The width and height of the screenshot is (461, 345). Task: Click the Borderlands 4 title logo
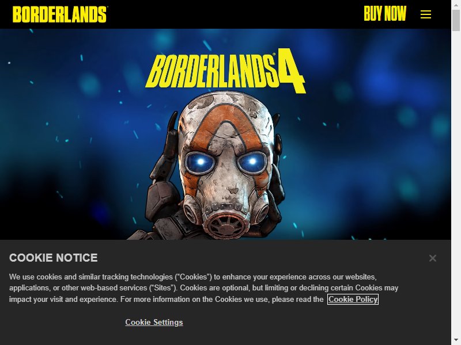coord(225,70)
